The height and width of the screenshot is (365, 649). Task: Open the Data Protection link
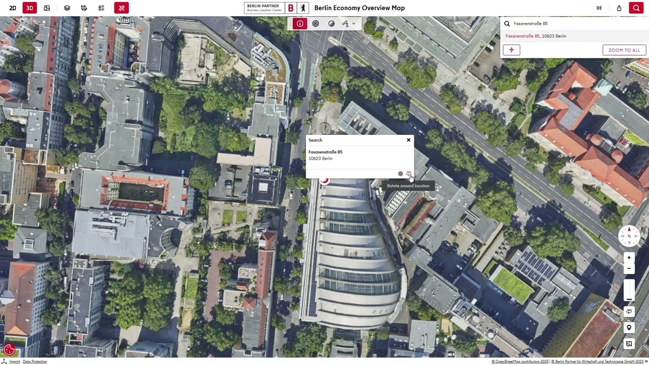[35, 361]
